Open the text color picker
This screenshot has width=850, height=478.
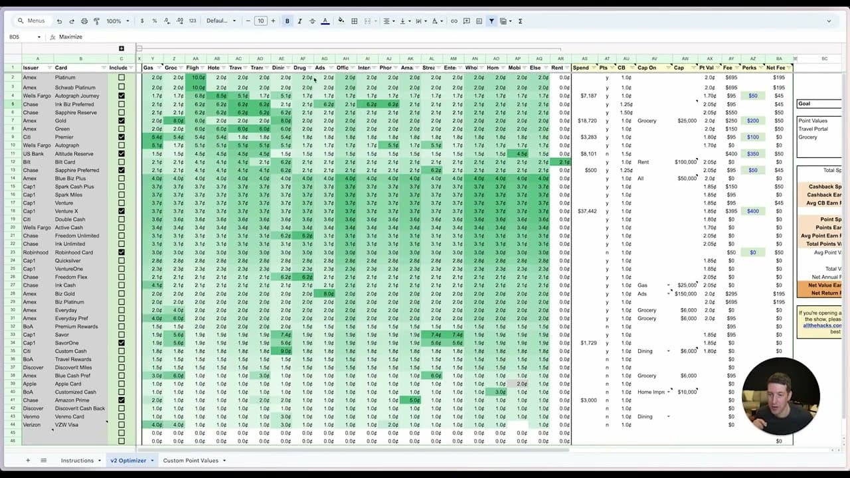(325, 21)
